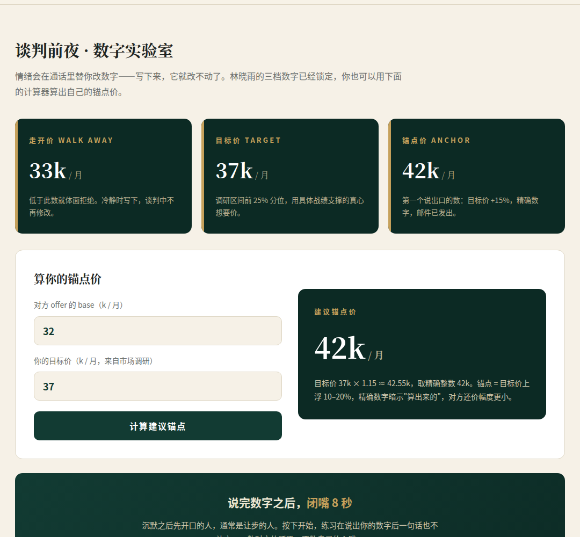580x537 pixels.
Task: Click the 走开价 WALK AWAY label
Action: (71, 141)
